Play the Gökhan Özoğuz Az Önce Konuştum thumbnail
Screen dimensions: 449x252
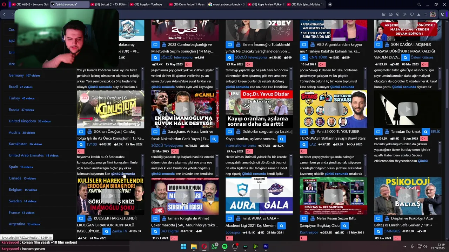tap(110, 109)
